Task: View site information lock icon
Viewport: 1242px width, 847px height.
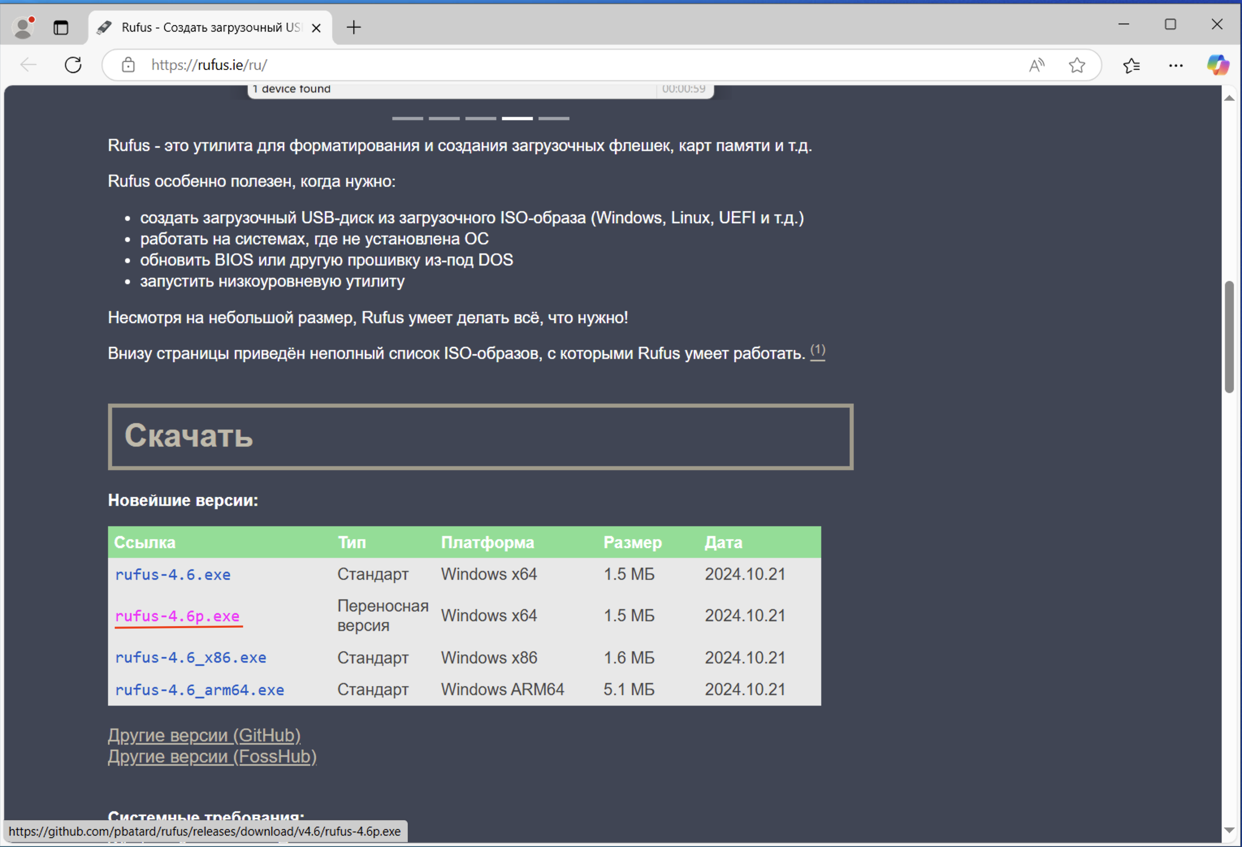Action: coord(128,65)
